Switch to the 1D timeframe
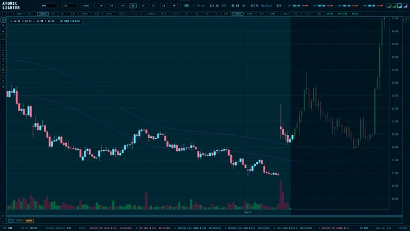The width and height of the screenshot is (410, 231). click(154, 5)
